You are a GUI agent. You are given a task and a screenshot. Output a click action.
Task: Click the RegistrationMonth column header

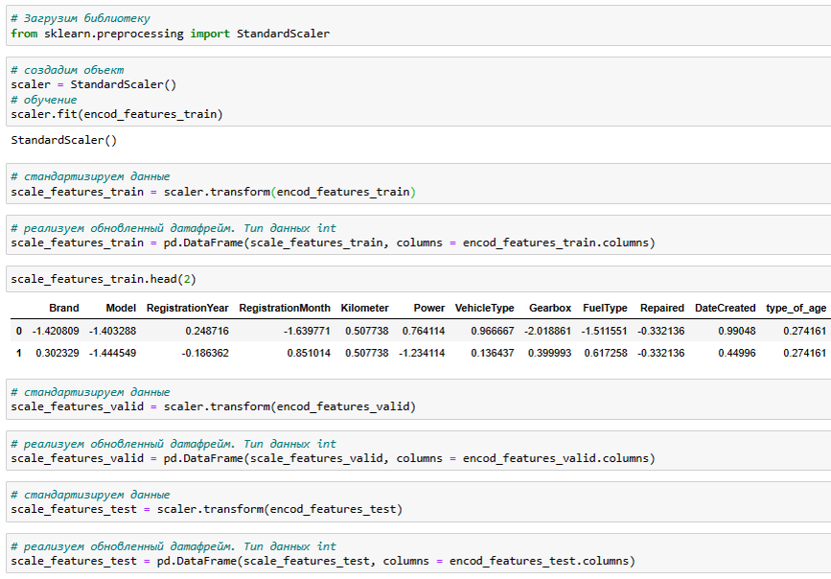coord(285,308)
